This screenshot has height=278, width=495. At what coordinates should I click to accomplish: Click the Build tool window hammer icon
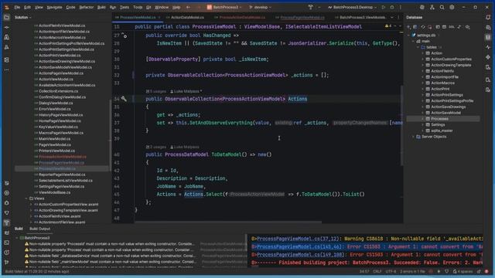tap(6, 222)
